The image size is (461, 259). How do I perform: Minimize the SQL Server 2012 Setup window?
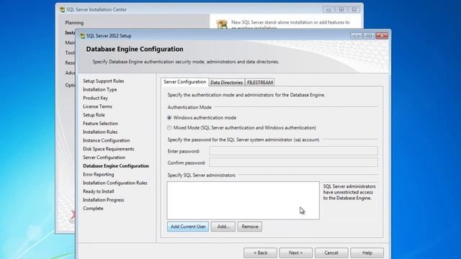coord(357,36)
